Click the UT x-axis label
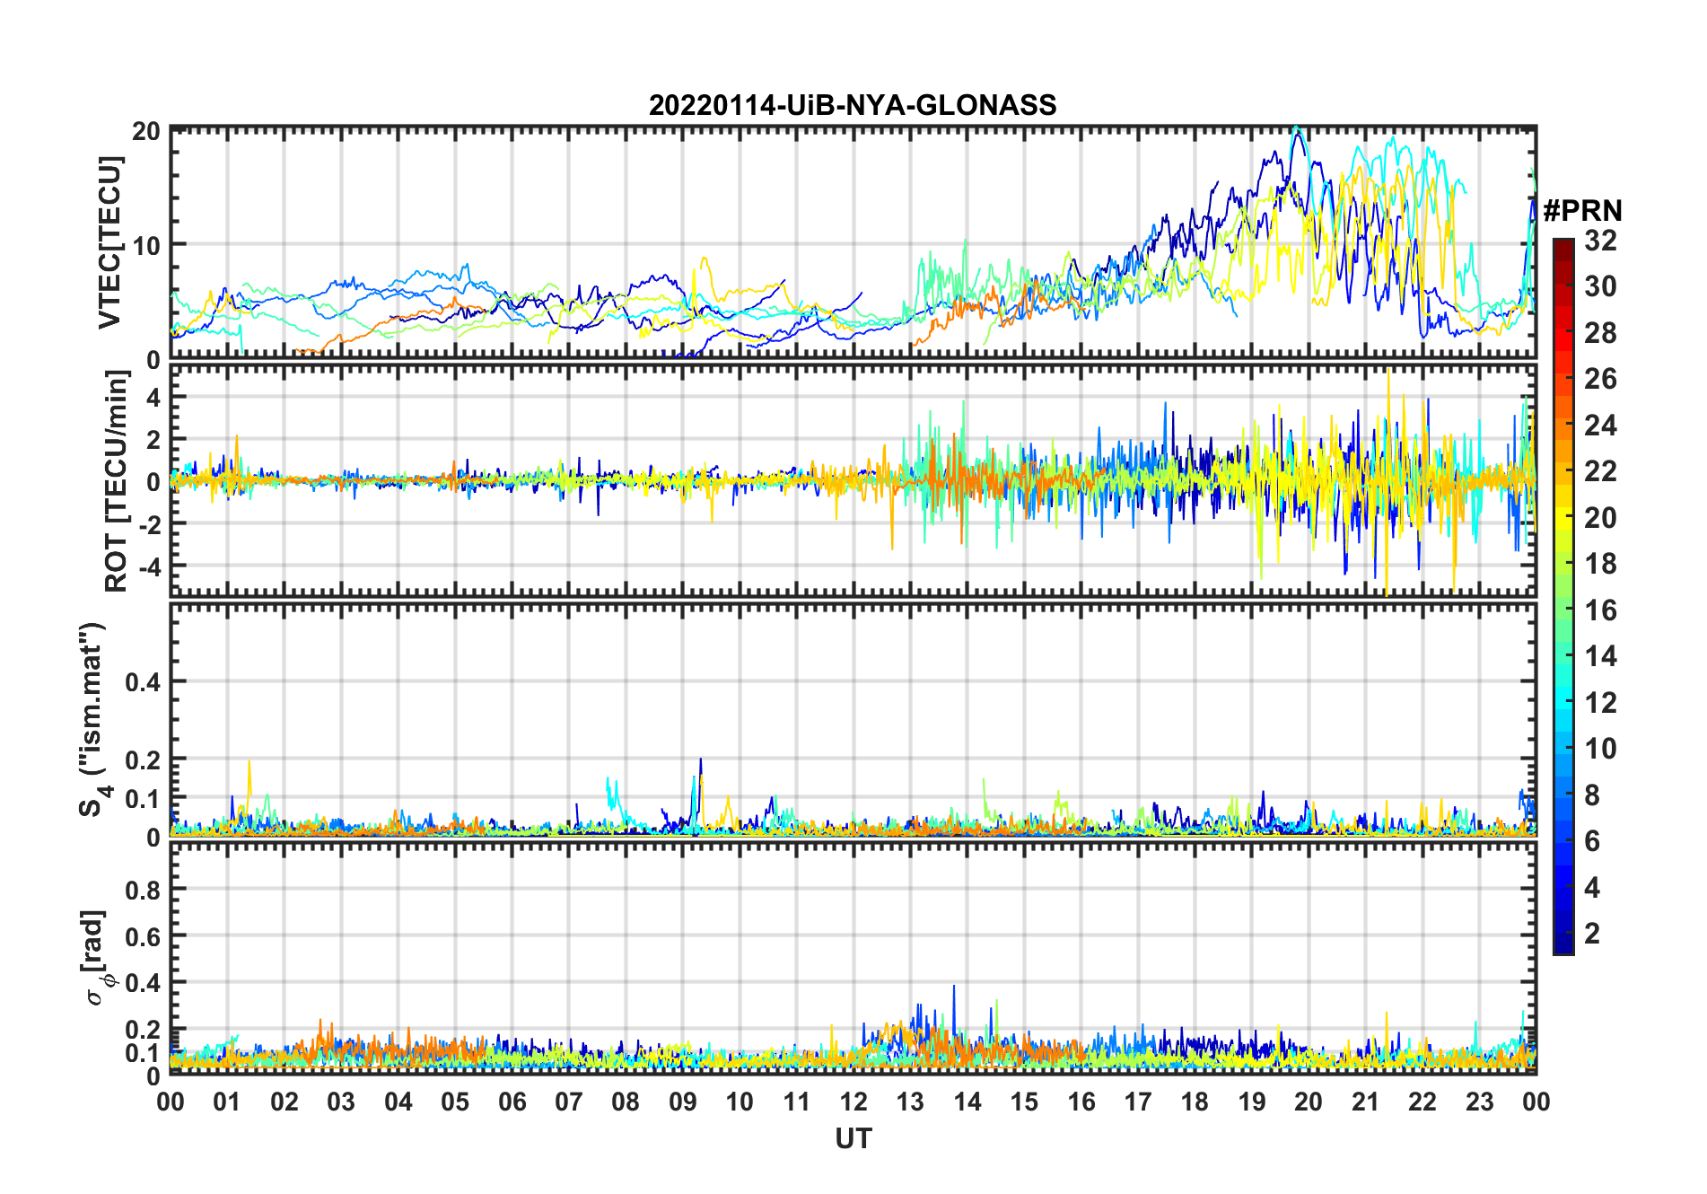The image size is (1707, 1194). click(853, 1139)
